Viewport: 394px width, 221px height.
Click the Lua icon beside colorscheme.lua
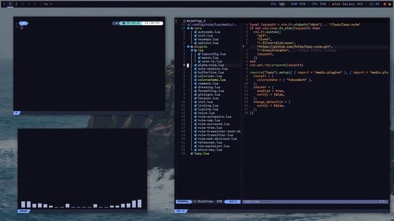[x=196, y=80]
